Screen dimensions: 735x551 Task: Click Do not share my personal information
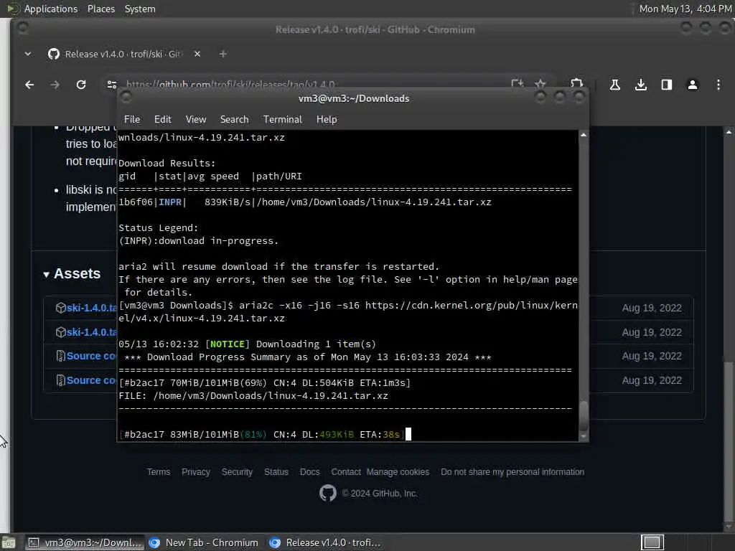point(512,472)
